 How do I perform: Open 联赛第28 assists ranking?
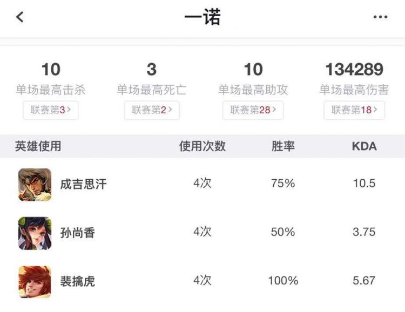click(x=253, y=110)
